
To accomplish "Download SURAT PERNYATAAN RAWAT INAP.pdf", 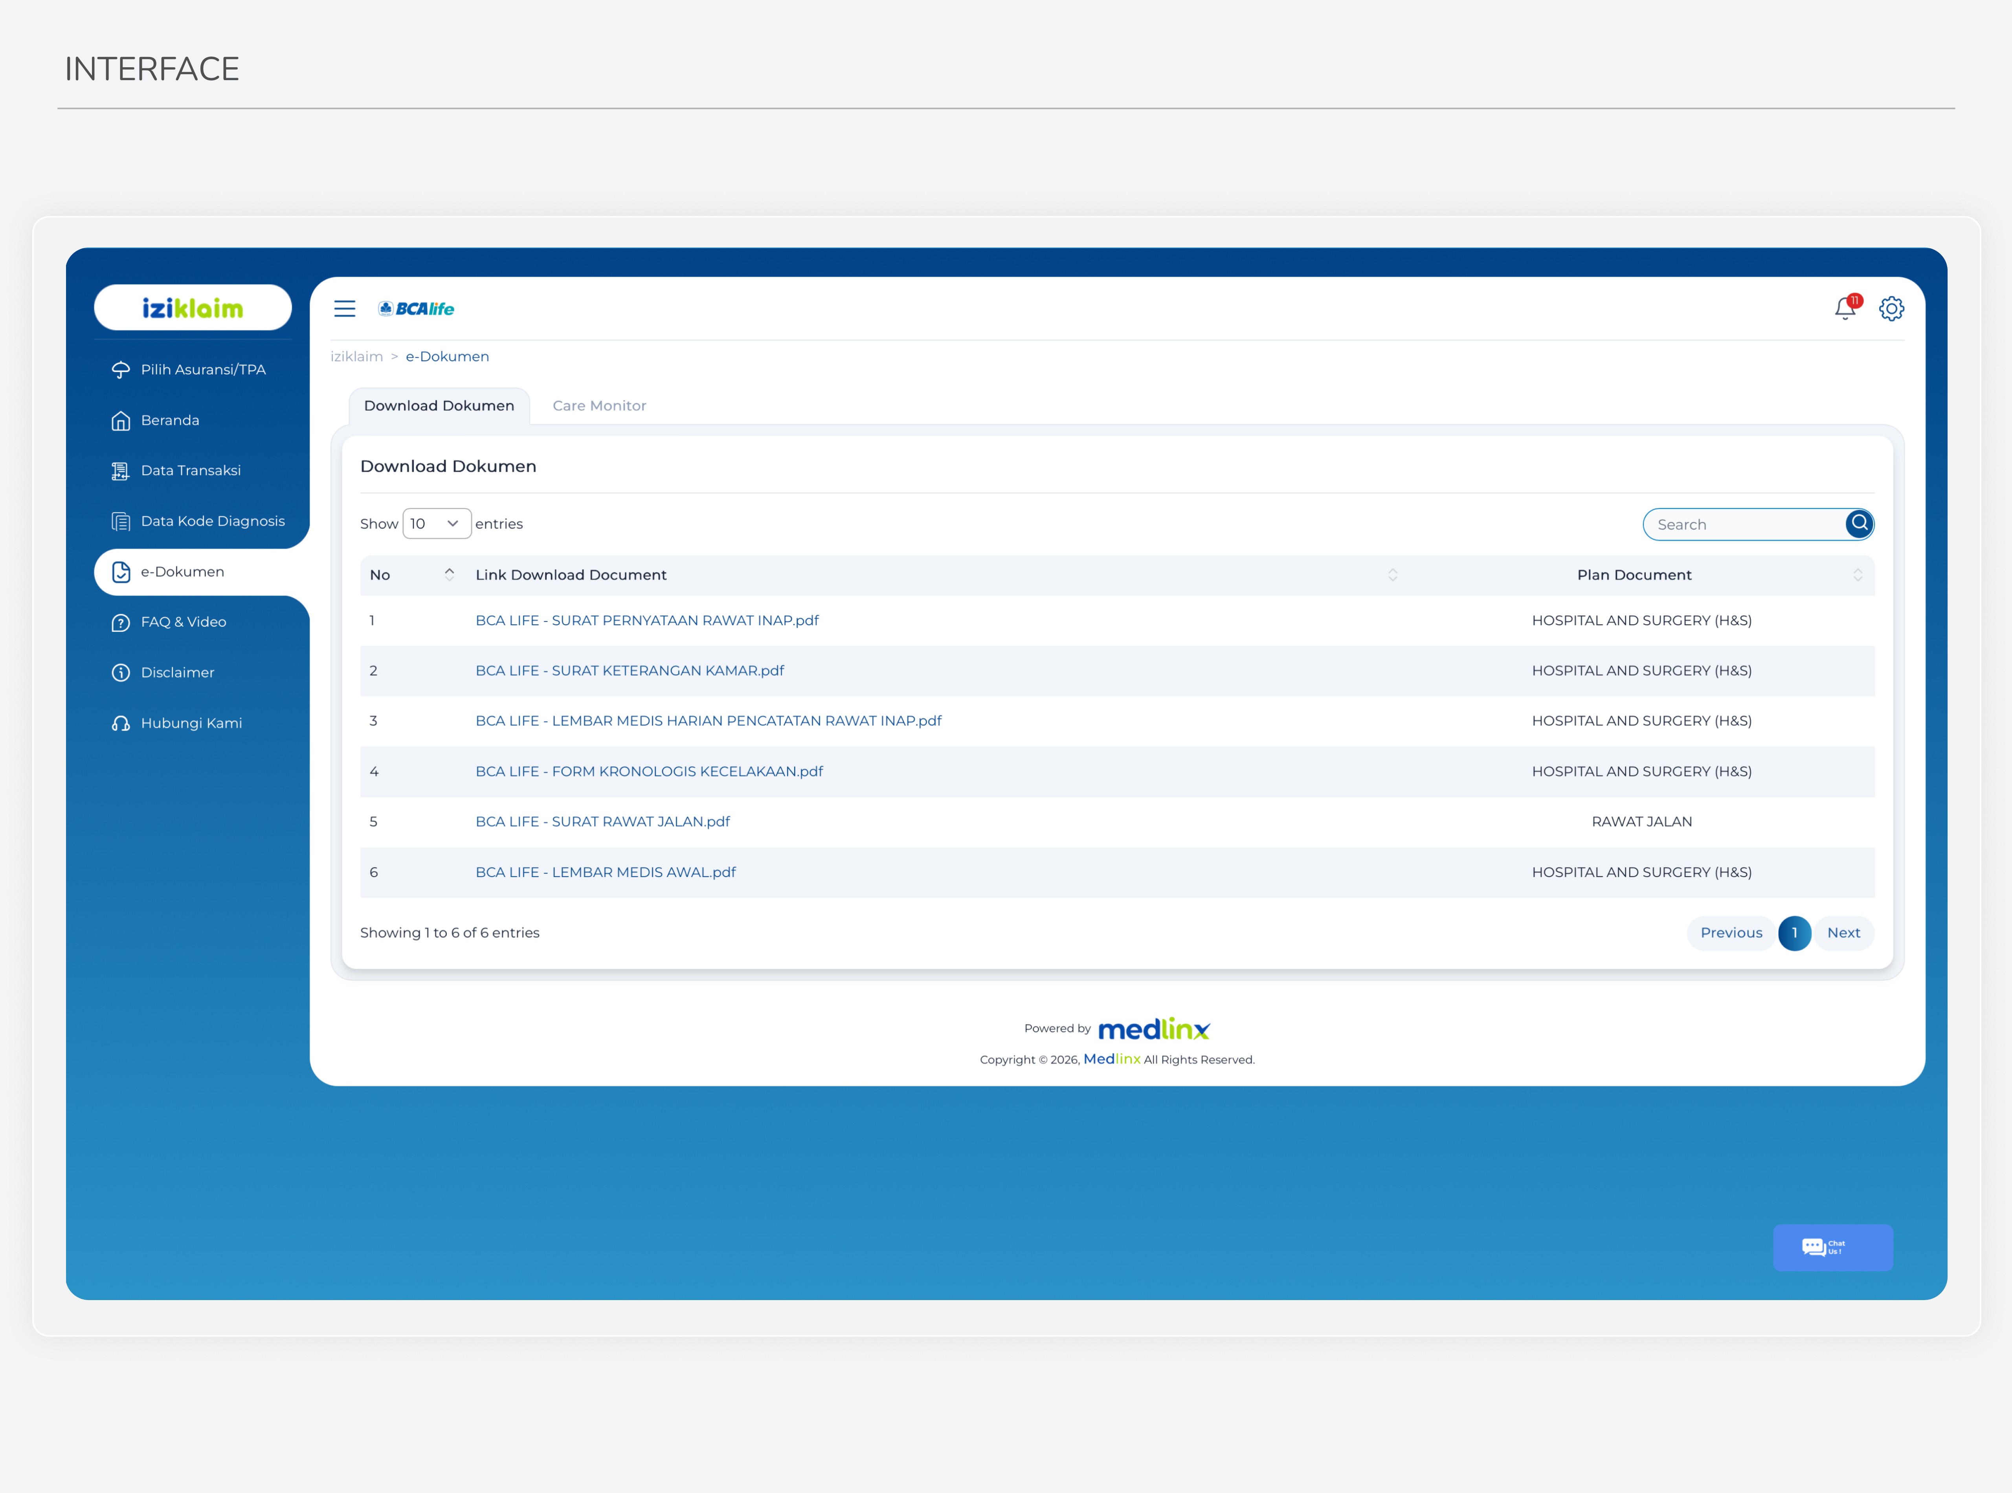I will pyautogui.click(x=647, y=621).
